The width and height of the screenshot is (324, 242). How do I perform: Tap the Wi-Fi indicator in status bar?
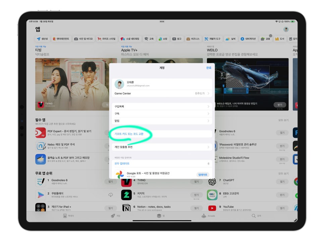point(276,21)
